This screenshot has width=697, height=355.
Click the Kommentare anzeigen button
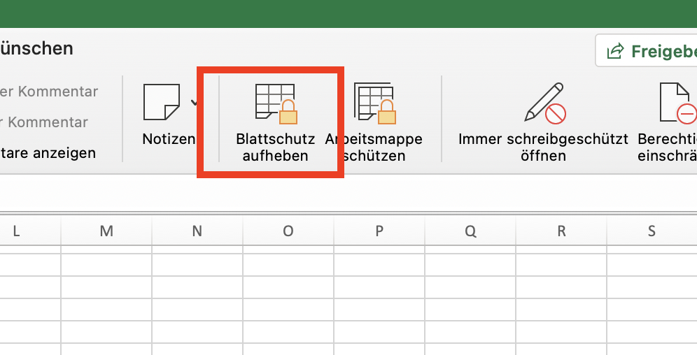pos(48,153)
